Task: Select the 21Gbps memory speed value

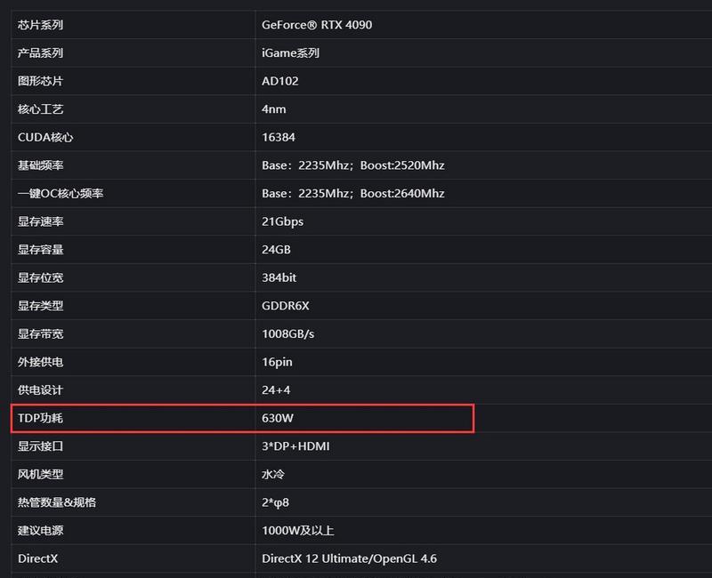Action: click(x=282, y=221)
